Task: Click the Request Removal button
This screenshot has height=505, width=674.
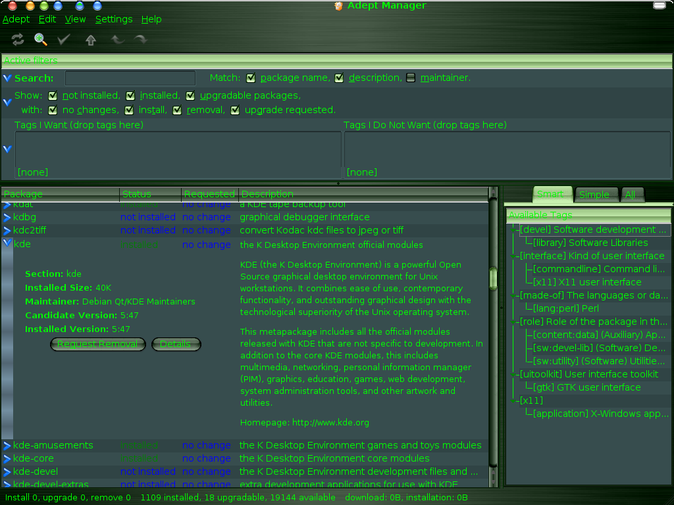Action: [97, 344]
